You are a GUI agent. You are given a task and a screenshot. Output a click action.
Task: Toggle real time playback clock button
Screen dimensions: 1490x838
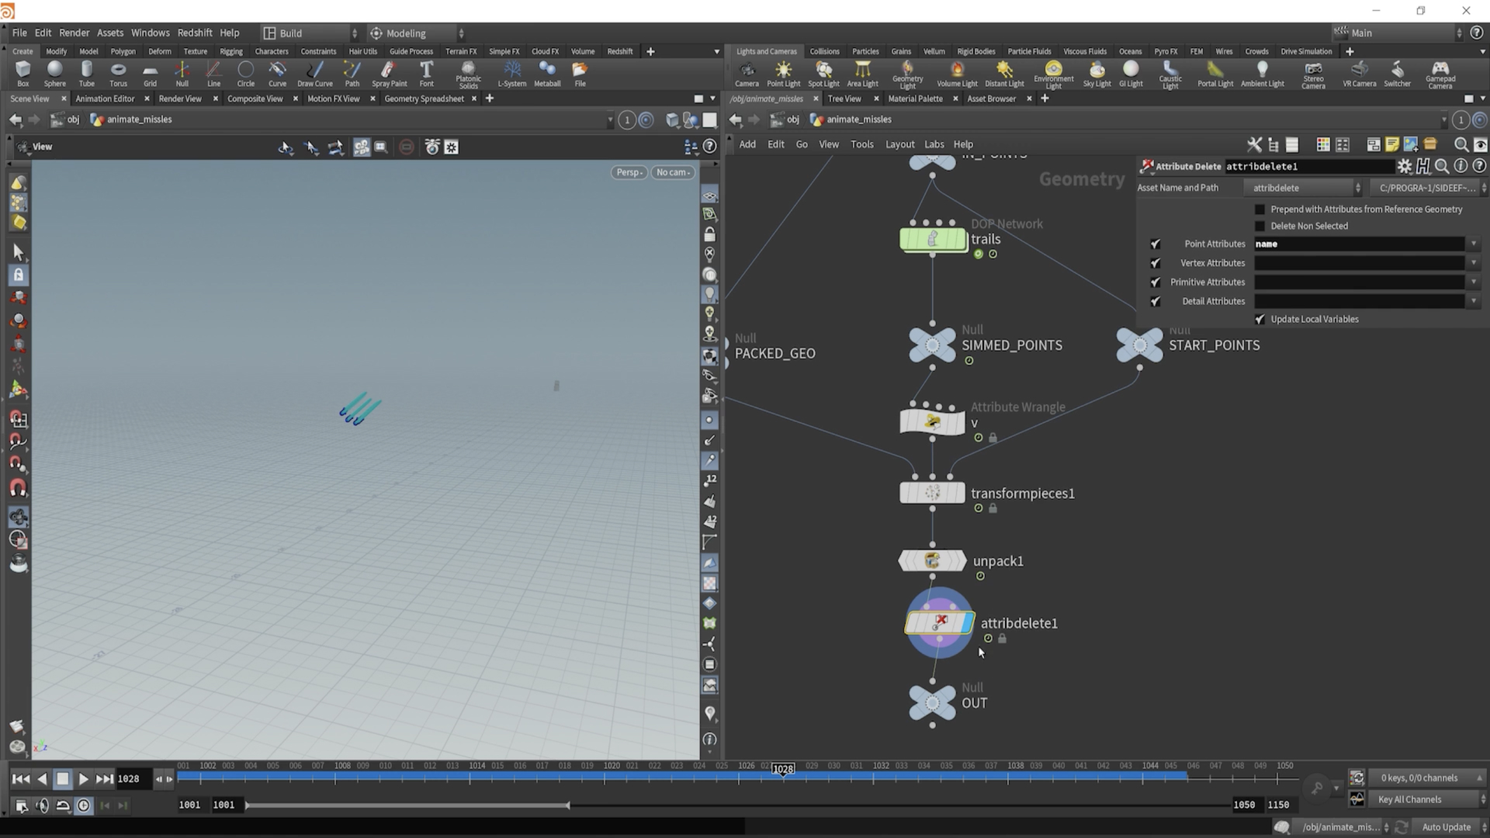point(83,805)
